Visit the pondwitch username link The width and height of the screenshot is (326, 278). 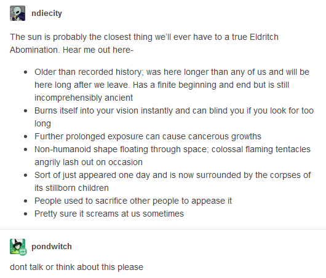click(52, 247)
